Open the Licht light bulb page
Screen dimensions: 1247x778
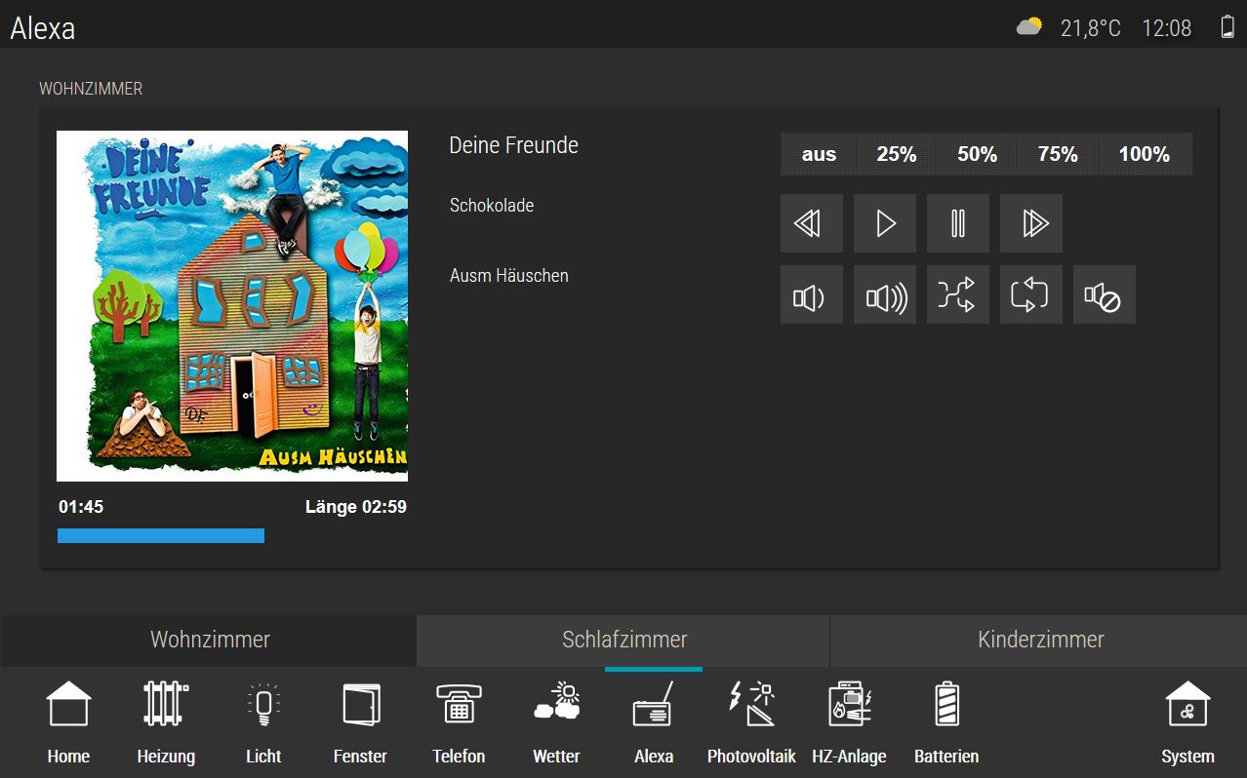263,722
